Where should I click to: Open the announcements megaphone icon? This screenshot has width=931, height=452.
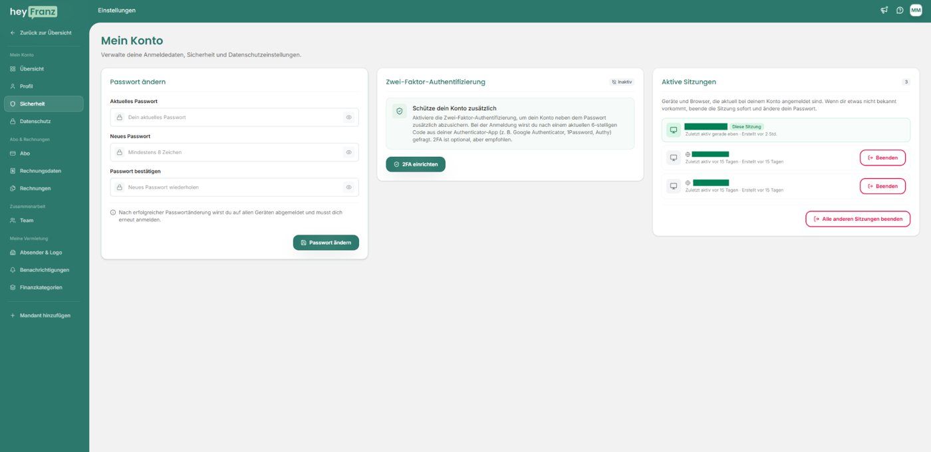pyautogui.click(x=884, y=10)
